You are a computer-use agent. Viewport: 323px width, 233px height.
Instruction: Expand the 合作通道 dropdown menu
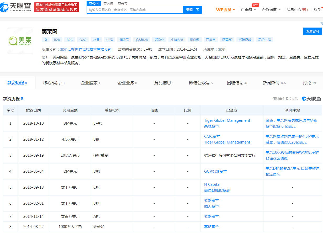(x=271, y=10)
